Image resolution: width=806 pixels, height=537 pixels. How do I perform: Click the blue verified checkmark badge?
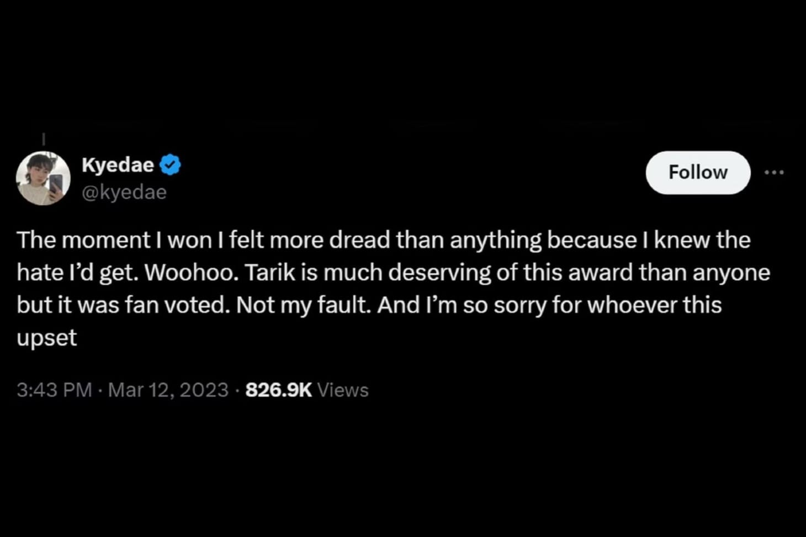tap(170, 165)
